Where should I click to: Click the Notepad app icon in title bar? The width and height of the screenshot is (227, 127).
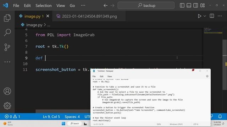click(x=94, y=71)
